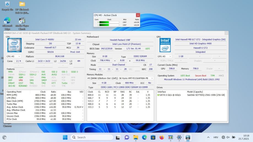
Task: Open the HRV language switcher
Action: pyautogui.click(x=216, y=137)
